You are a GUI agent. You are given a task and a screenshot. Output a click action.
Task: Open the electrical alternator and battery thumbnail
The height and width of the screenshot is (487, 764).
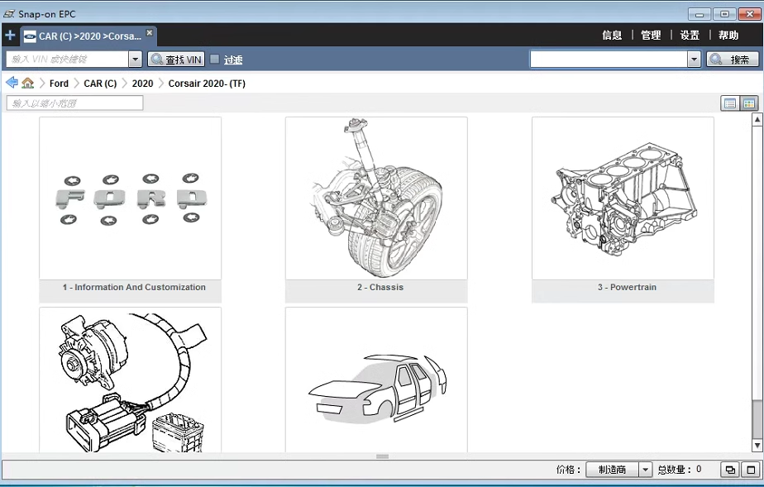pos(130,380)
